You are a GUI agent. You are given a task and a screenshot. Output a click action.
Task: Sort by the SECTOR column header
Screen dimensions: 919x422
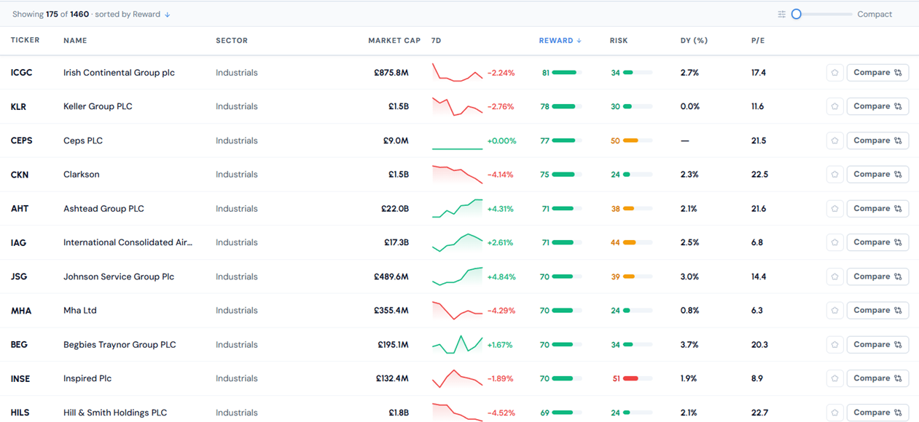(232, 41)
